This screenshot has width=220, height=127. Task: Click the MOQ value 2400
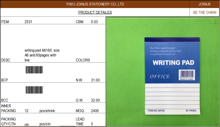(x=95, y=111)
